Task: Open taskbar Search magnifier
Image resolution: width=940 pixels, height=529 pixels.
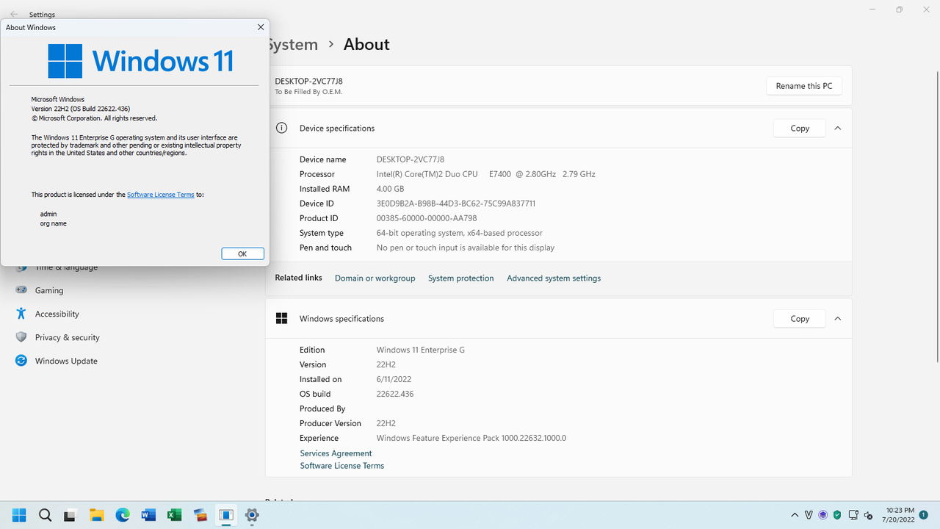Action: click(x=45, y=515)
